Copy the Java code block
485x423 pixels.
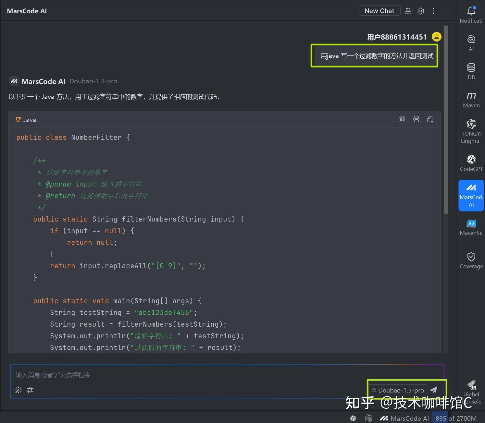pos(402,119)
